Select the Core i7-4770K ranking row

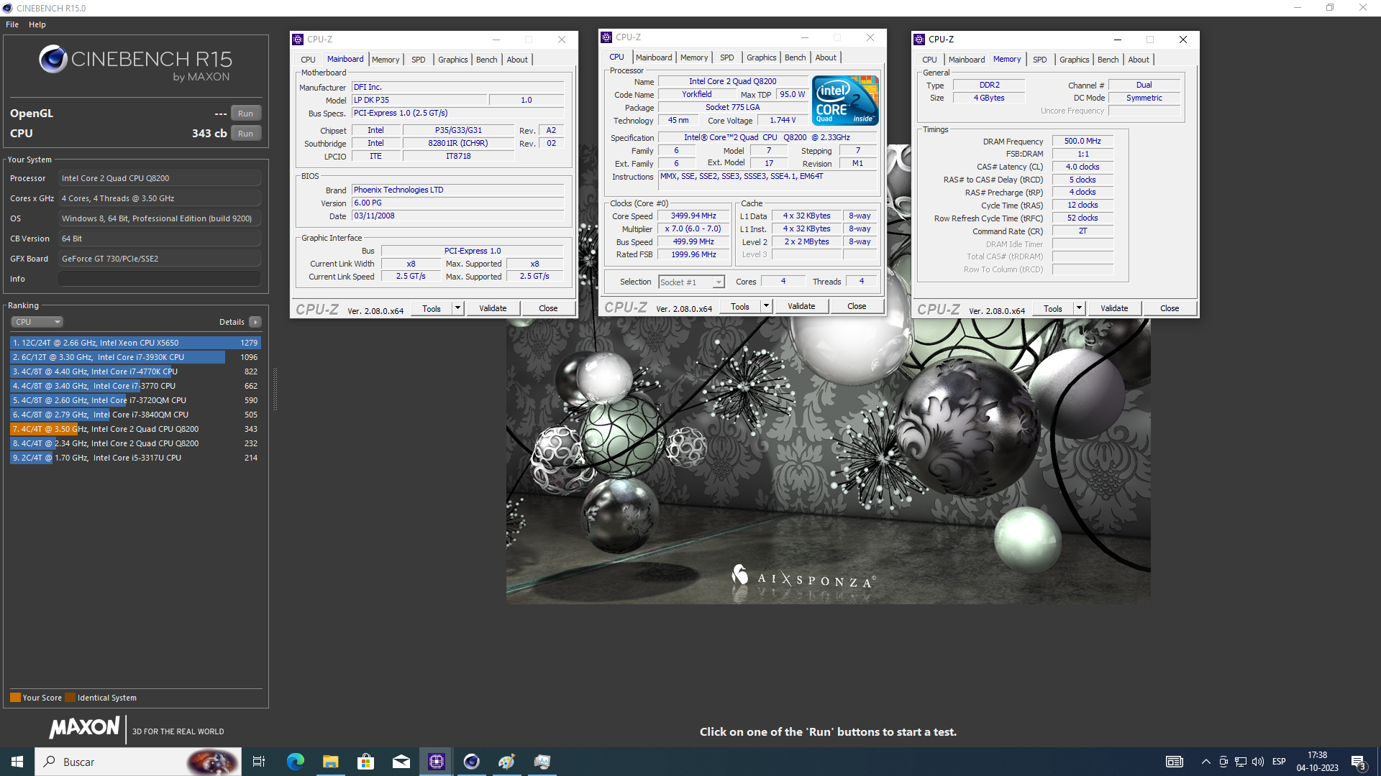135,371
